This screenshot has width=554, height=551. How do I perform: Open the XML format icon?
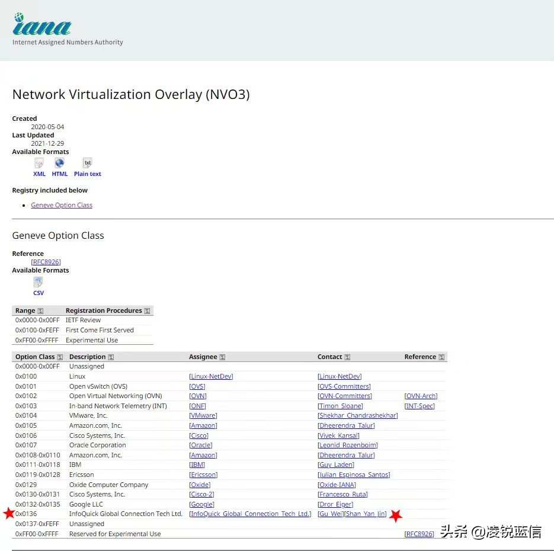[x=39, y=164]
